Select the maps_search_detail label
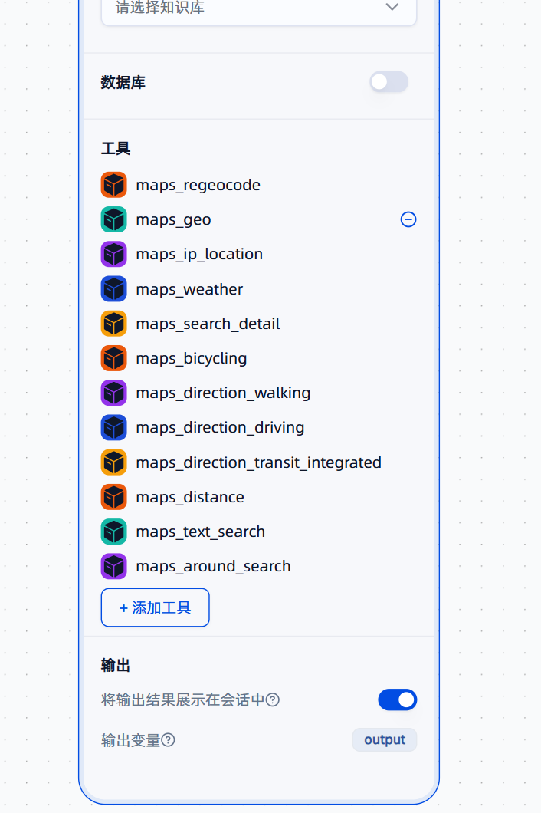The image size is (541, 813). click(x=208, y=324)
